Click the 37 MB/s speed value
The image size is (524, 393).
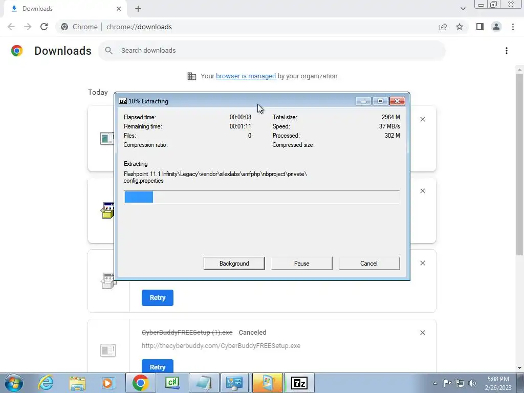pos(389,126)
